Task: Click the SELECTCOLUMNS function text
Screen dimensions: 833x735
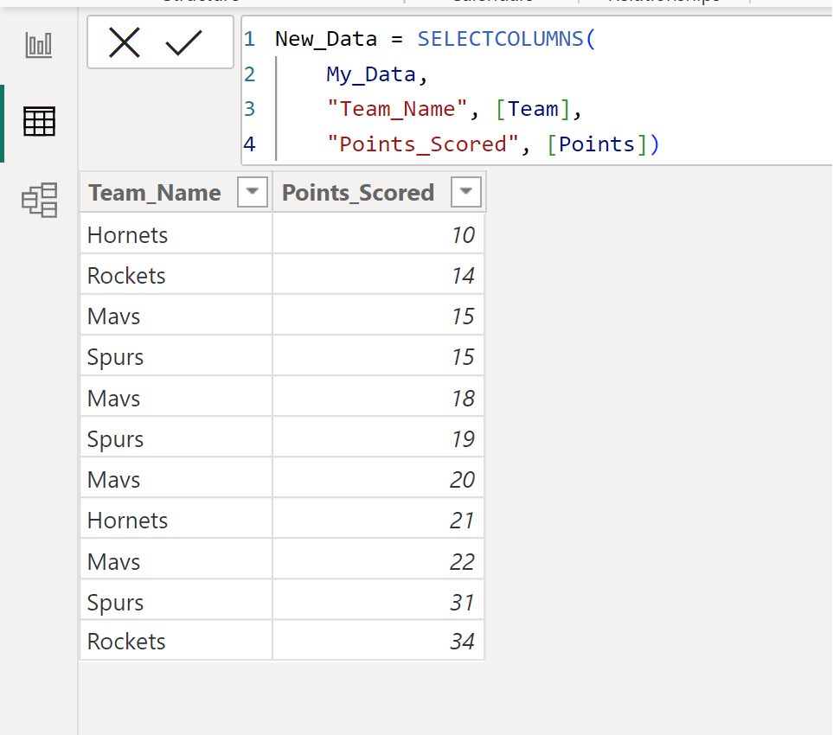Action: (506, 39)
